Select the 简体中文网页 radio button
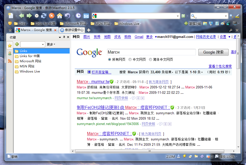Viewport: 246px width, 165px height. tap(151, 59)
